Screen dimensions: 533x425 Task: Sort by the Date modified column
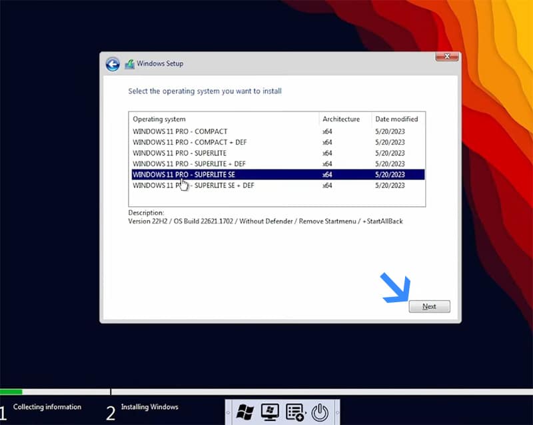(x=397, y=119)
